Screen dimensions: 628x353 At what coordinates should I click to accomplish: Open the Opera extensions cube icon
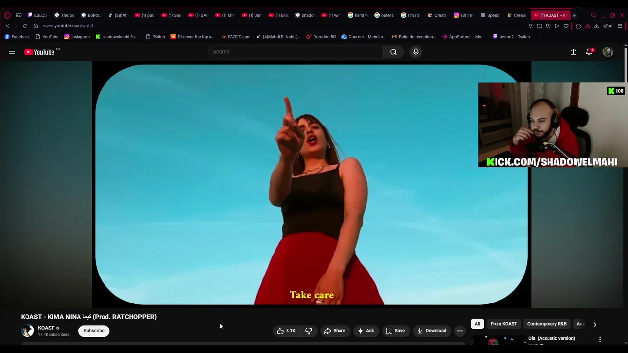coord(578,26)
